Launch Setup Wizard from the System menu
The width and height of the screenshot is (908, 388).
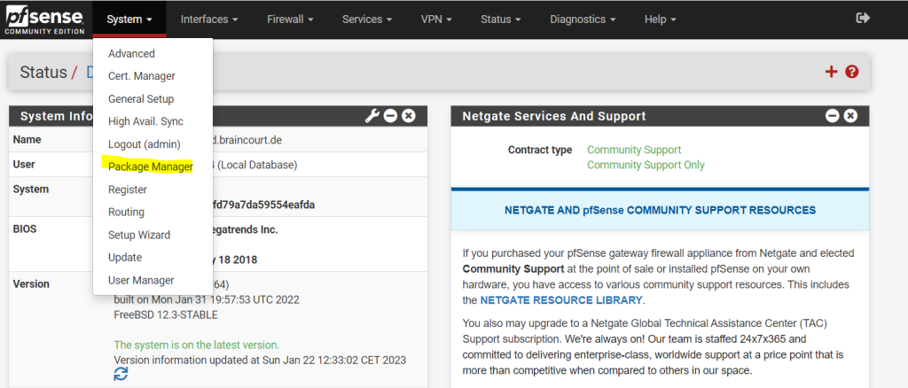(153, 235)
